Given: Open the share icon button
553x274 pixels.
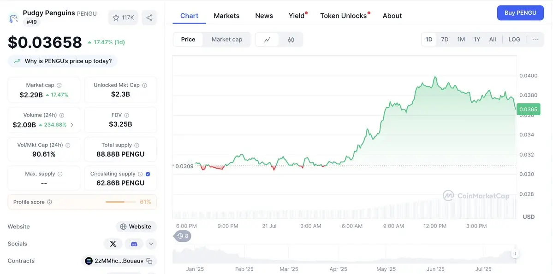Looking at the screenshot, I should 149,17.
